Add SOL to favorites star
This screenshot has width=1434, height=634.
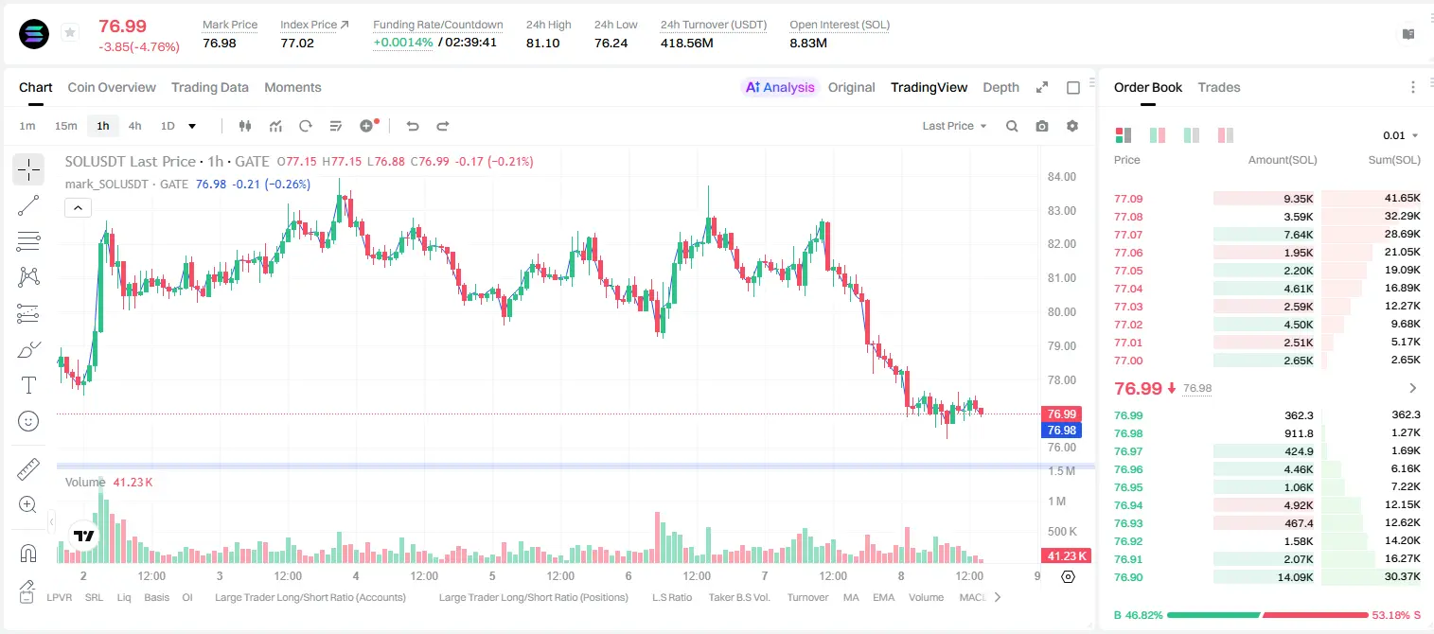pos(69,33)
